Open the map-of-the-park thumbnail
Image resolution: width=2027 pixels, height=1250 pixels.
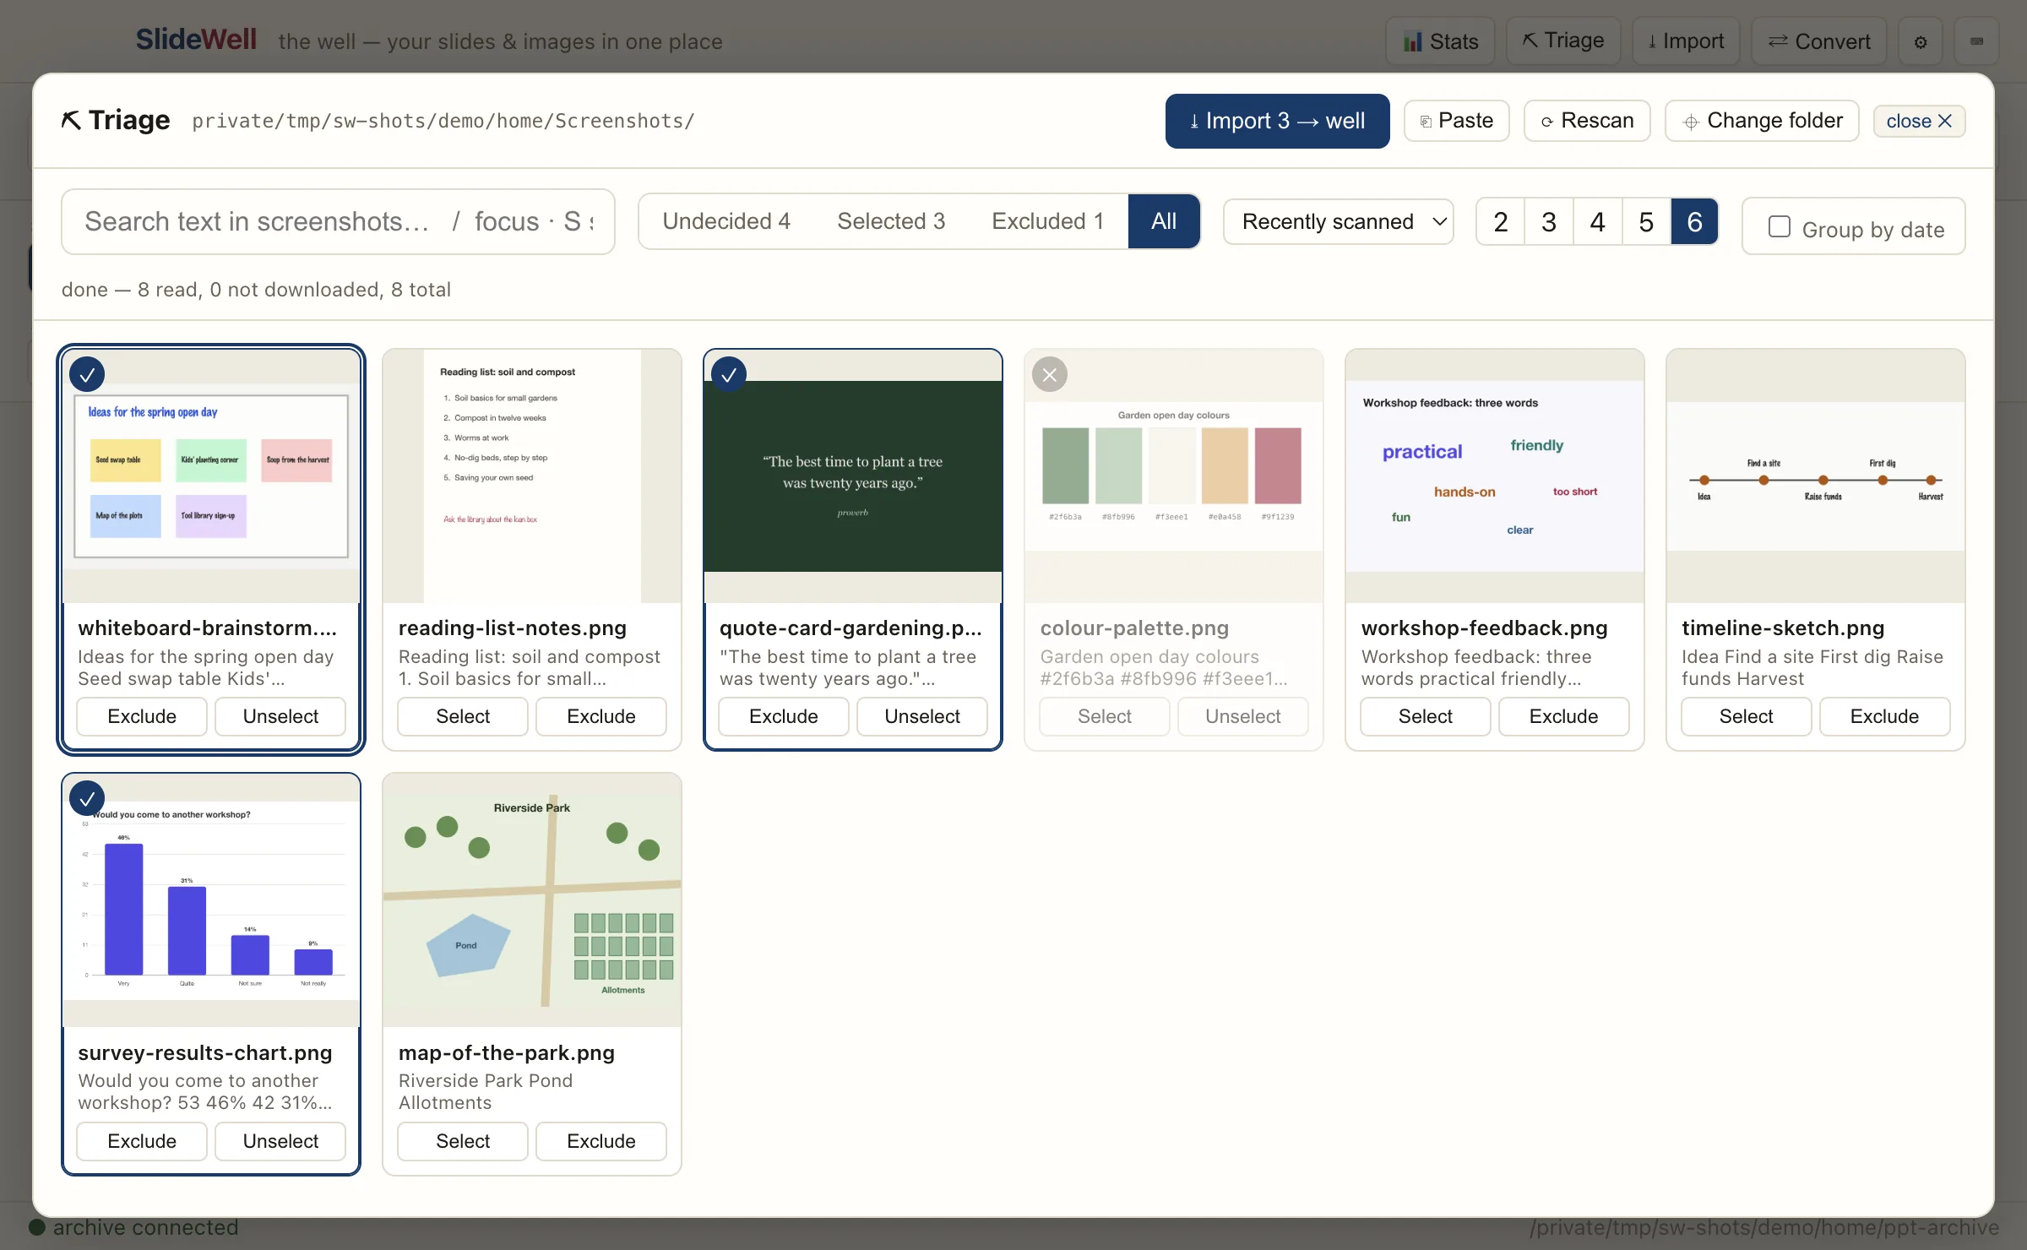click(532, 900)
